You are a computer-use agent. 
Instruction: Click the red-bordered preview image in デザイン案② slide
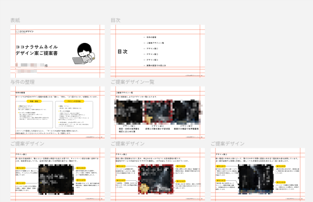[156, 179]
